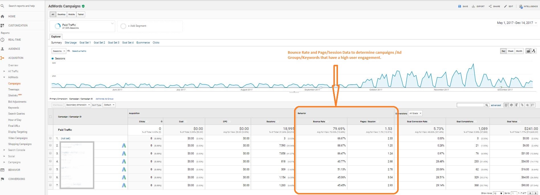
Task: Click the Home house icon
Action: coord(2,16)
